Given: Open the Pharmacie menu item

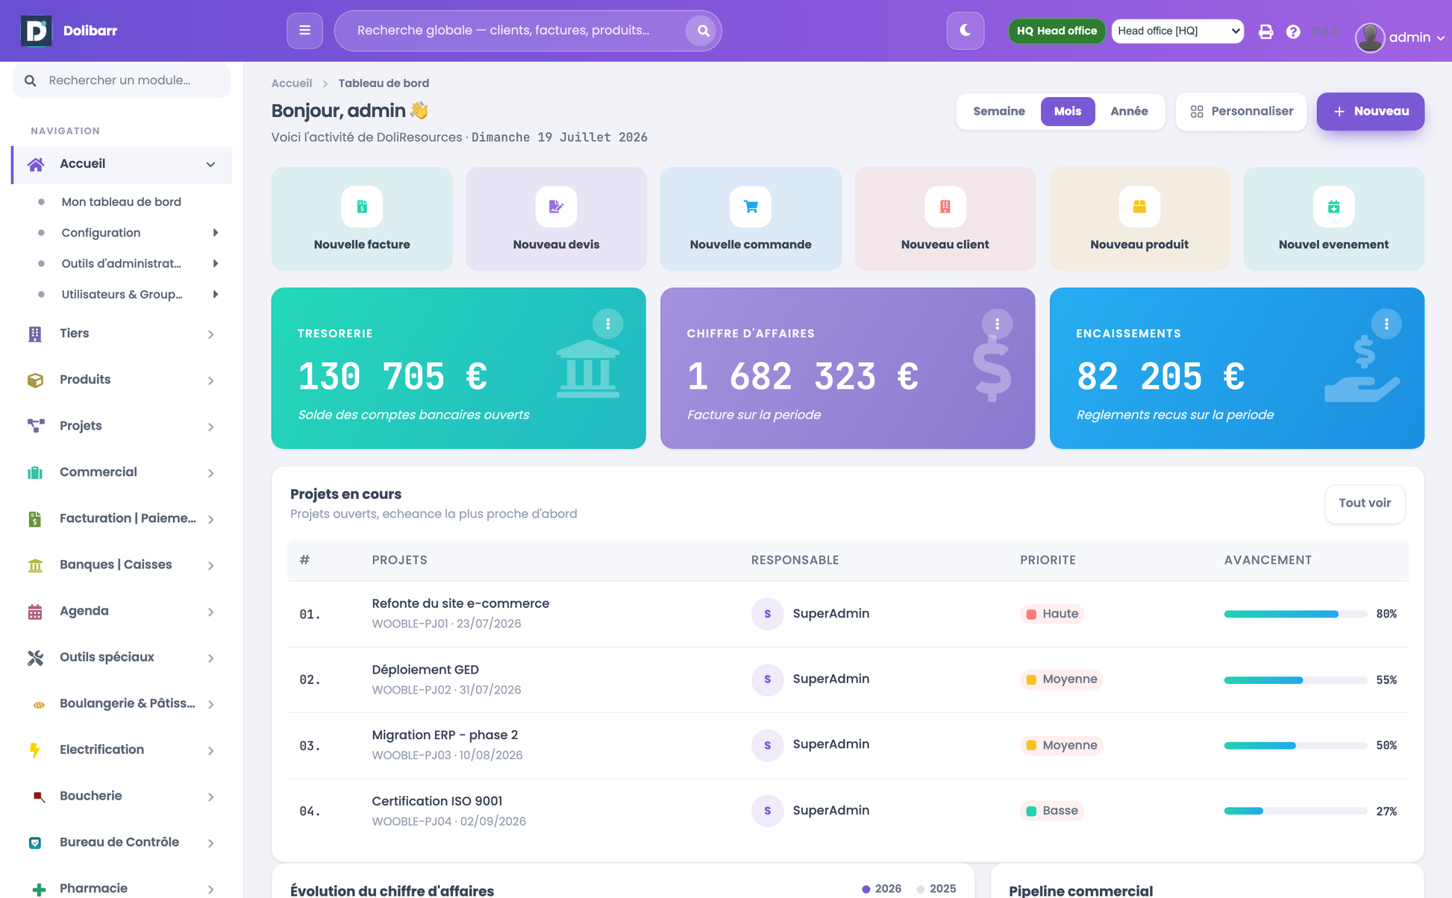Looking at the screenshot, I should click(x=122, y=888).
